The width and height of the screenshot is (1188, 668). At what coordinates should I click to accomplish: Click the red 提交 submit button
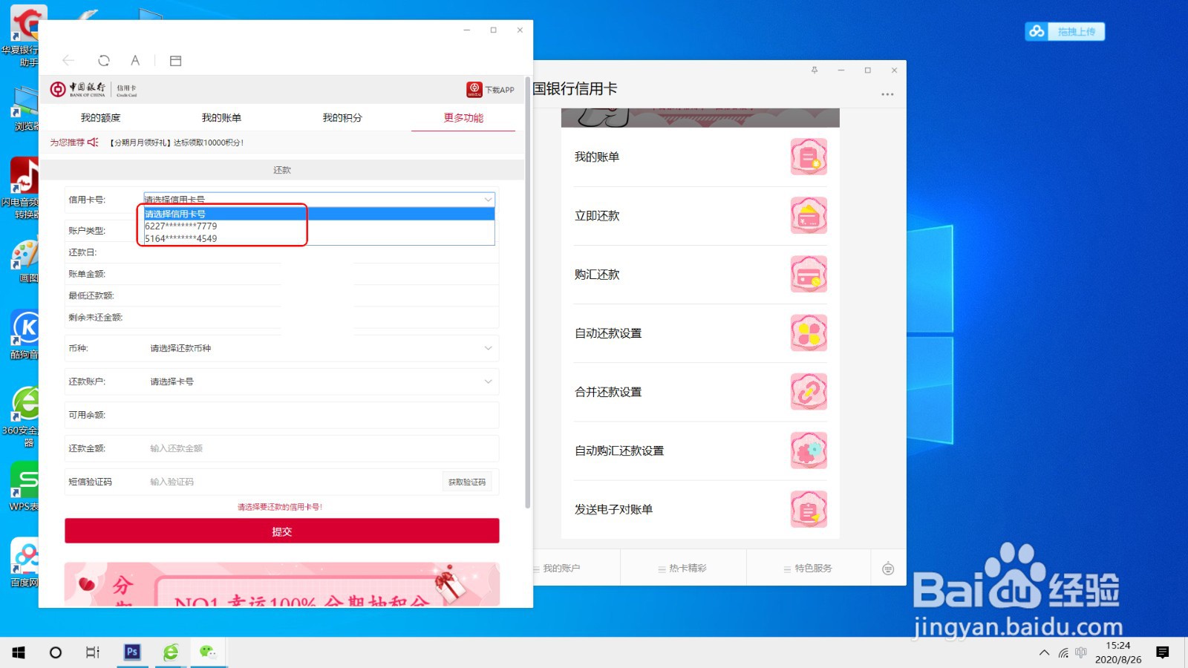(281, 531)
